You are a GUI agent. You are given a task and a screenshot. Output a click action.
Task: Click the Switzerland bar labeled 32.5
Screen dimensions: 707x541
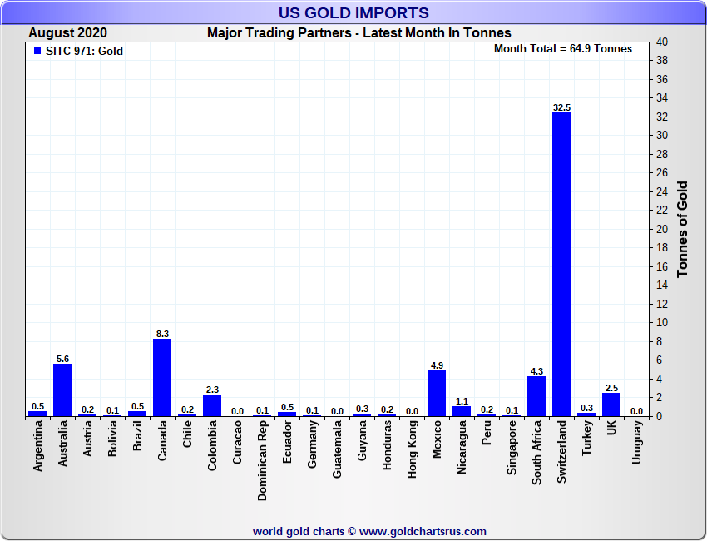561,264
